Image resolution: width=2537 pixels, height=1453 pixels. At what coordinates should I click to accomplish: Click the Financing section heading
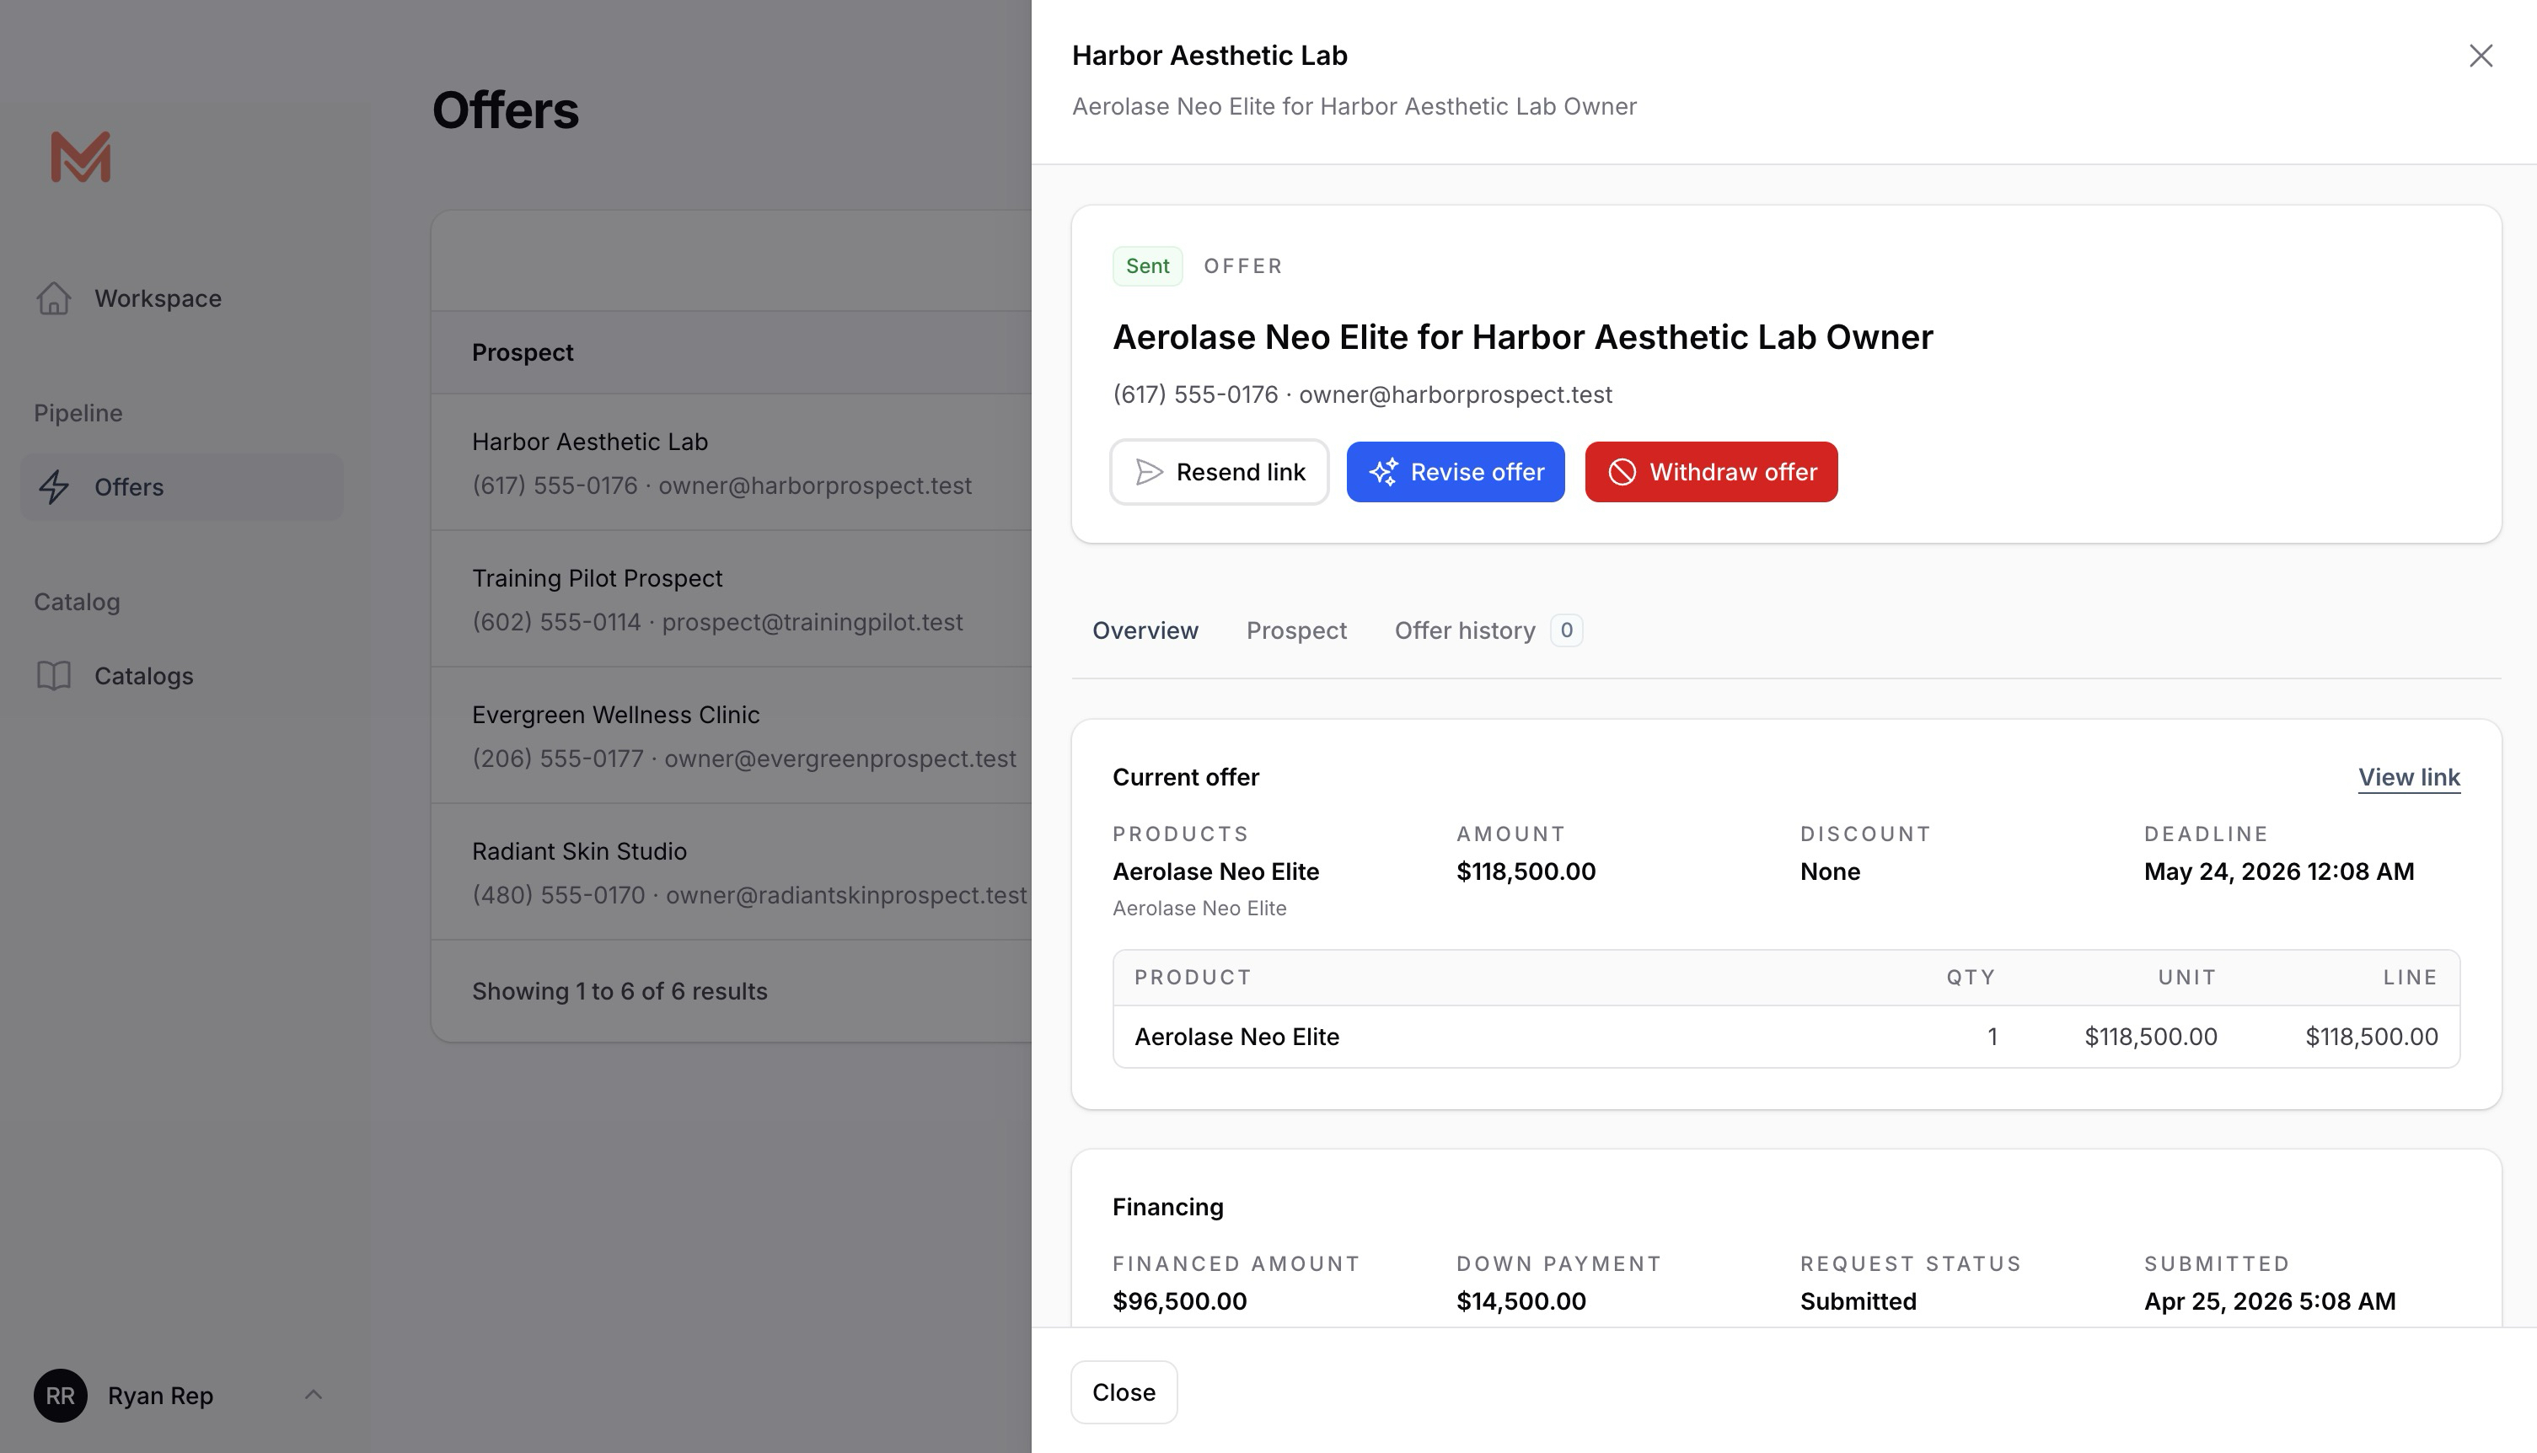(x=1167, y=1208)
